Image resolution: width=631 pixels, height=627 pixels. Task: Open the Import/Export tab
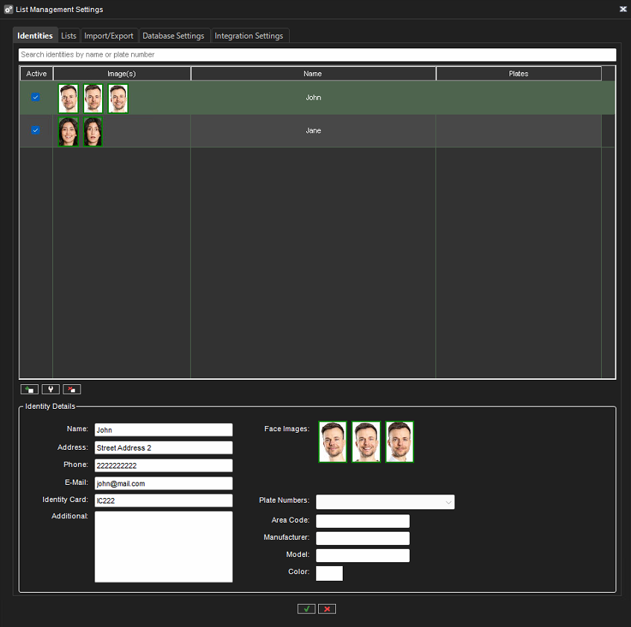click(x=109, y=36)
